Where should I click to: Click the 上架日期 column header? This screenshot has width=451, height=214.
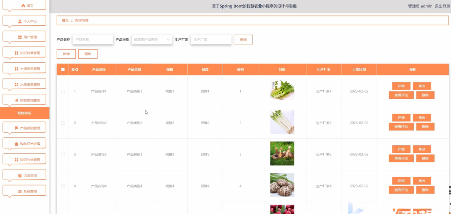click(359, 70)
